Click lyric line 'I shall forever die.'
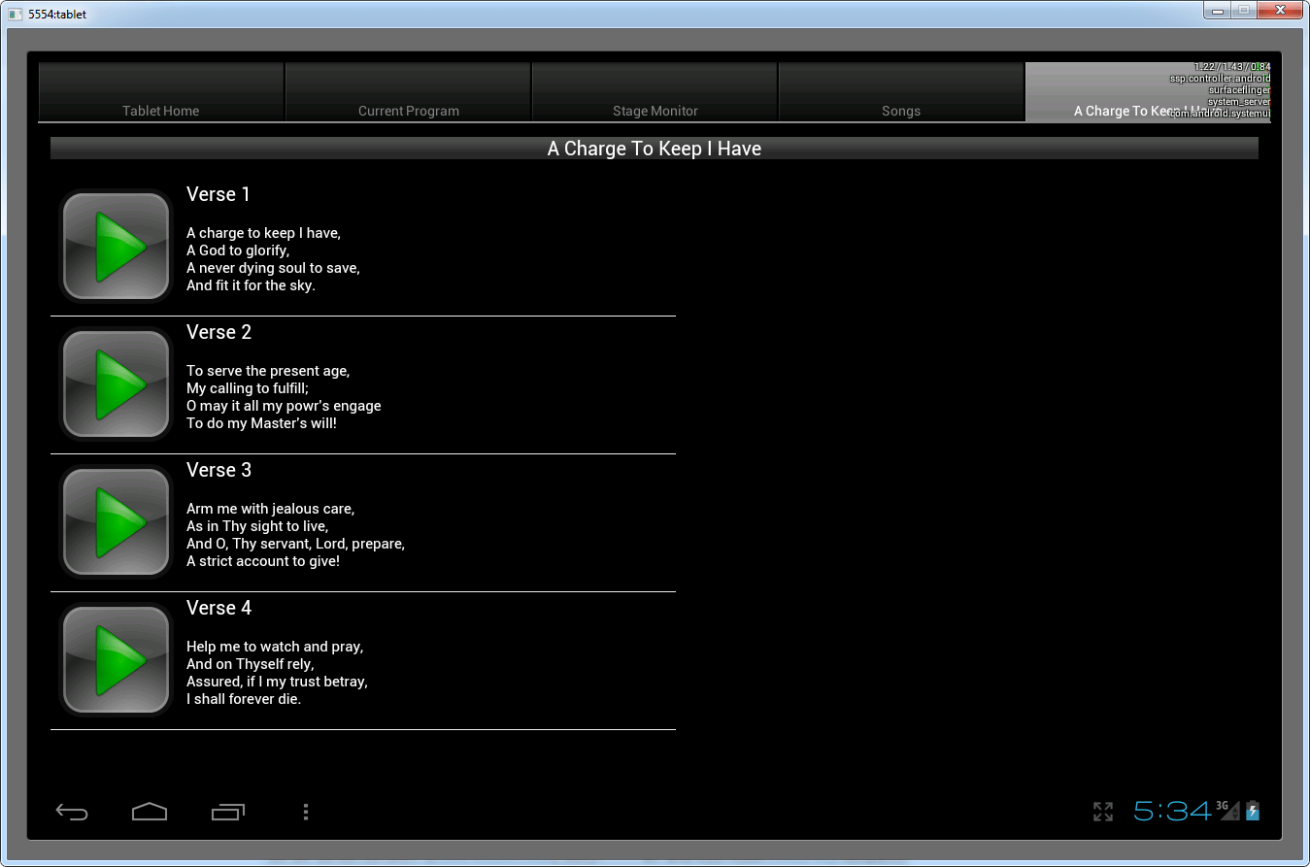1310x867 pixels. tap(244, 699)
